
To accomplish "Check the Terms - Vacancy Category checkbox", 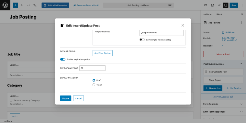I will click(11, 100).
